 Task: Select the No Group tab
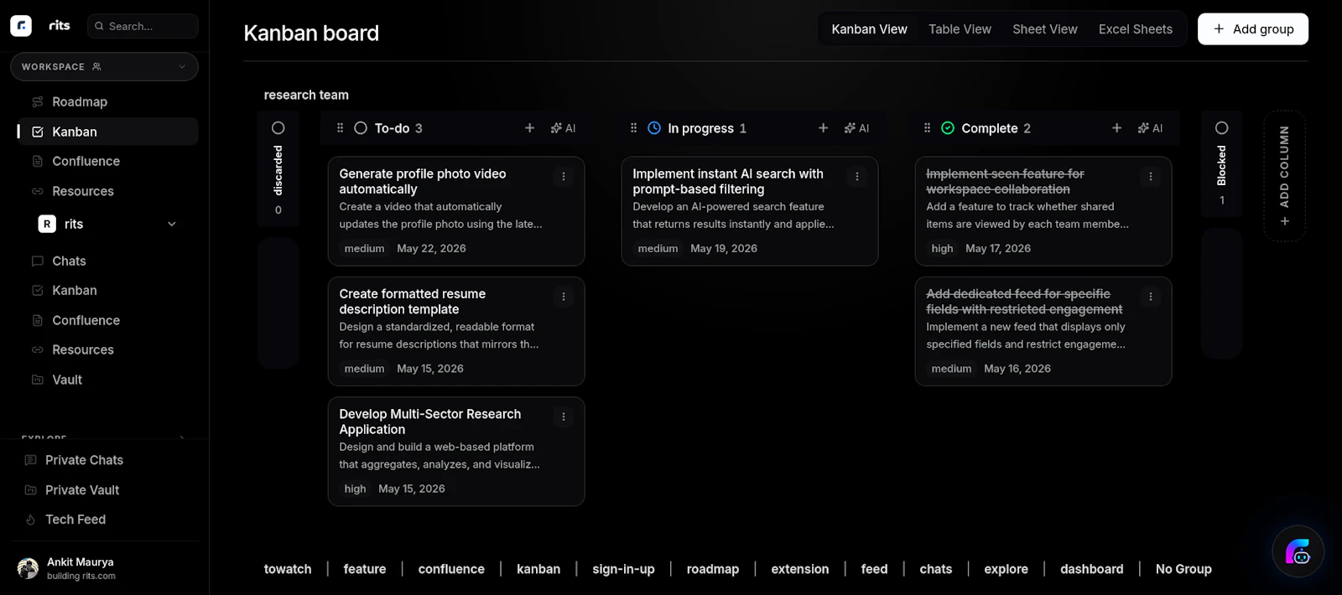click(1183, 569)
